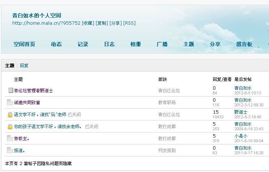
Task: Click the document icon beside 告论坛管理者野道士
Action: point(11,90)
